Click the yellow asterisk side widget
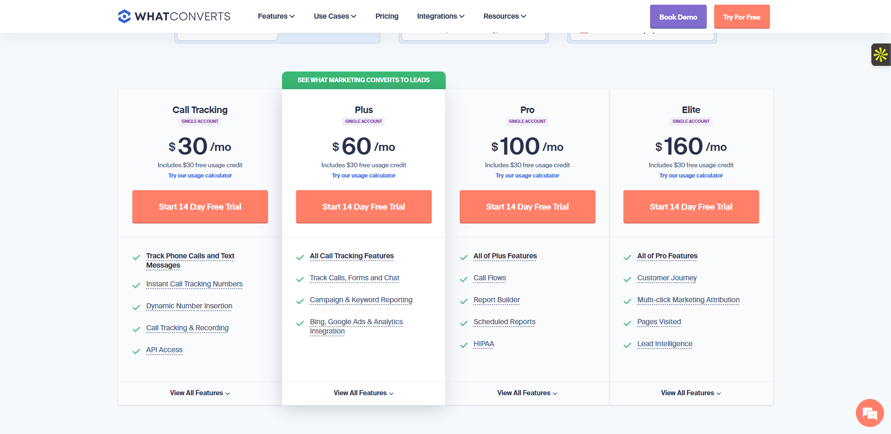This screenshot has width=891, height=434. [881, 55]
